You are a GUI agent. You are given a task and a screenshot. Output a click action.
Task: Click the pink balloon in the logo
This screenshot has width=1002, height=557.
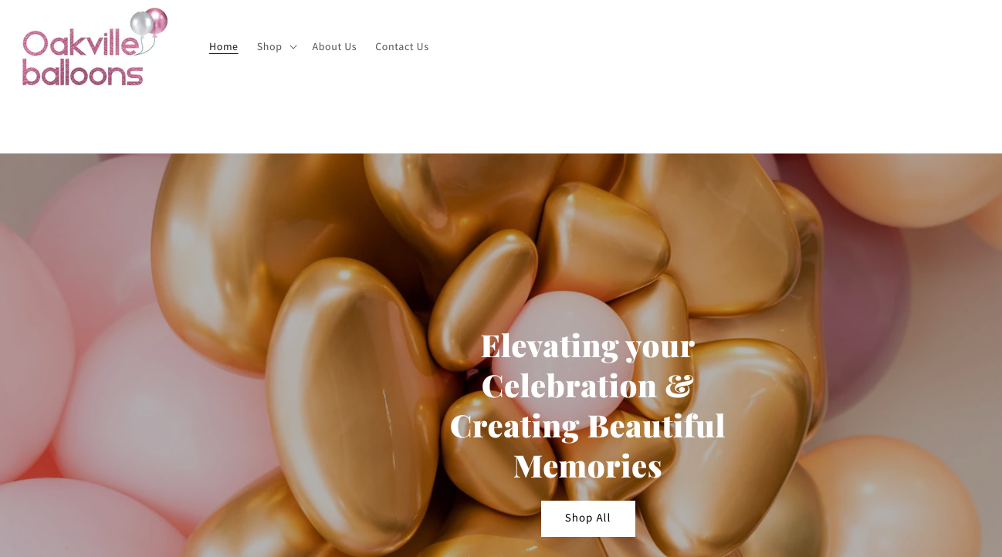[157, 20]
